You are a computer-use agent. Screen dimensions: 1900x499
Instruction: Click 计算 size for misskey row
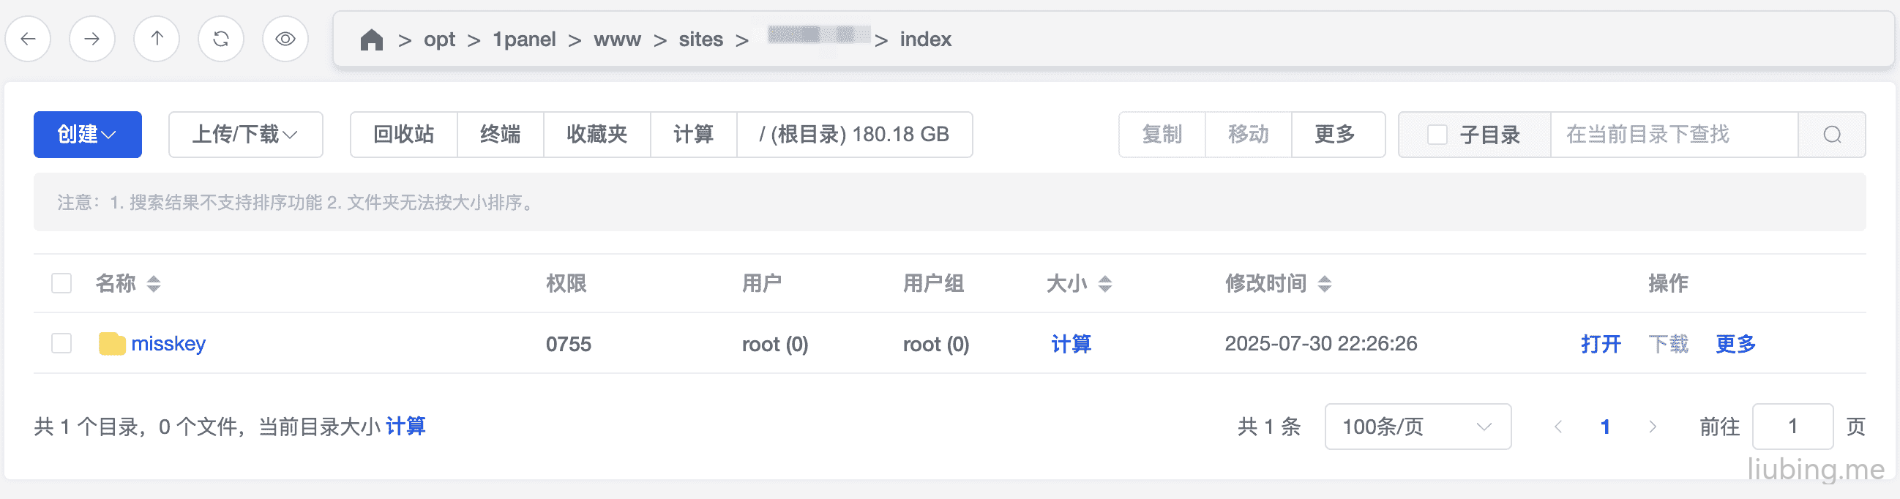coord(1071,344)
